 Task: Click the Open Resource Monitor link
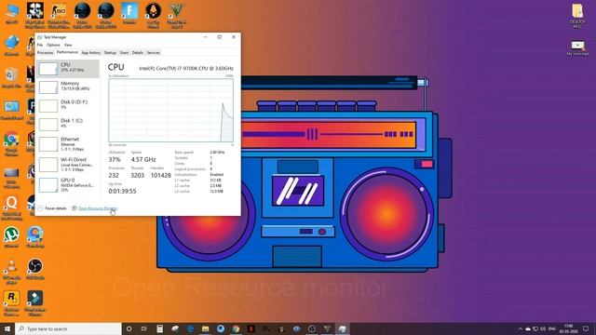(98, 208)
